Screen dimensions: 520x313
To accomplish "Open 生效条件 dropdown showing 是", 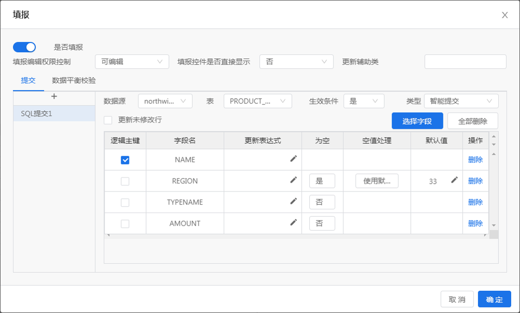I will point(364,101).
